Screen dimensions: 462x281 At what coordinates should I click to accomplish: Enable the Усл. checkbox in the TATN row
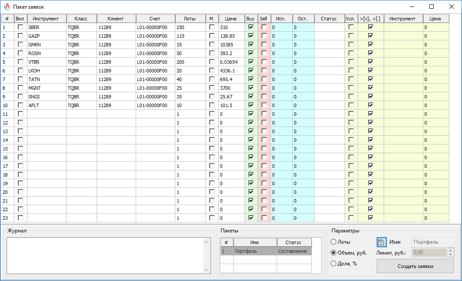click(x=351, y=79)
